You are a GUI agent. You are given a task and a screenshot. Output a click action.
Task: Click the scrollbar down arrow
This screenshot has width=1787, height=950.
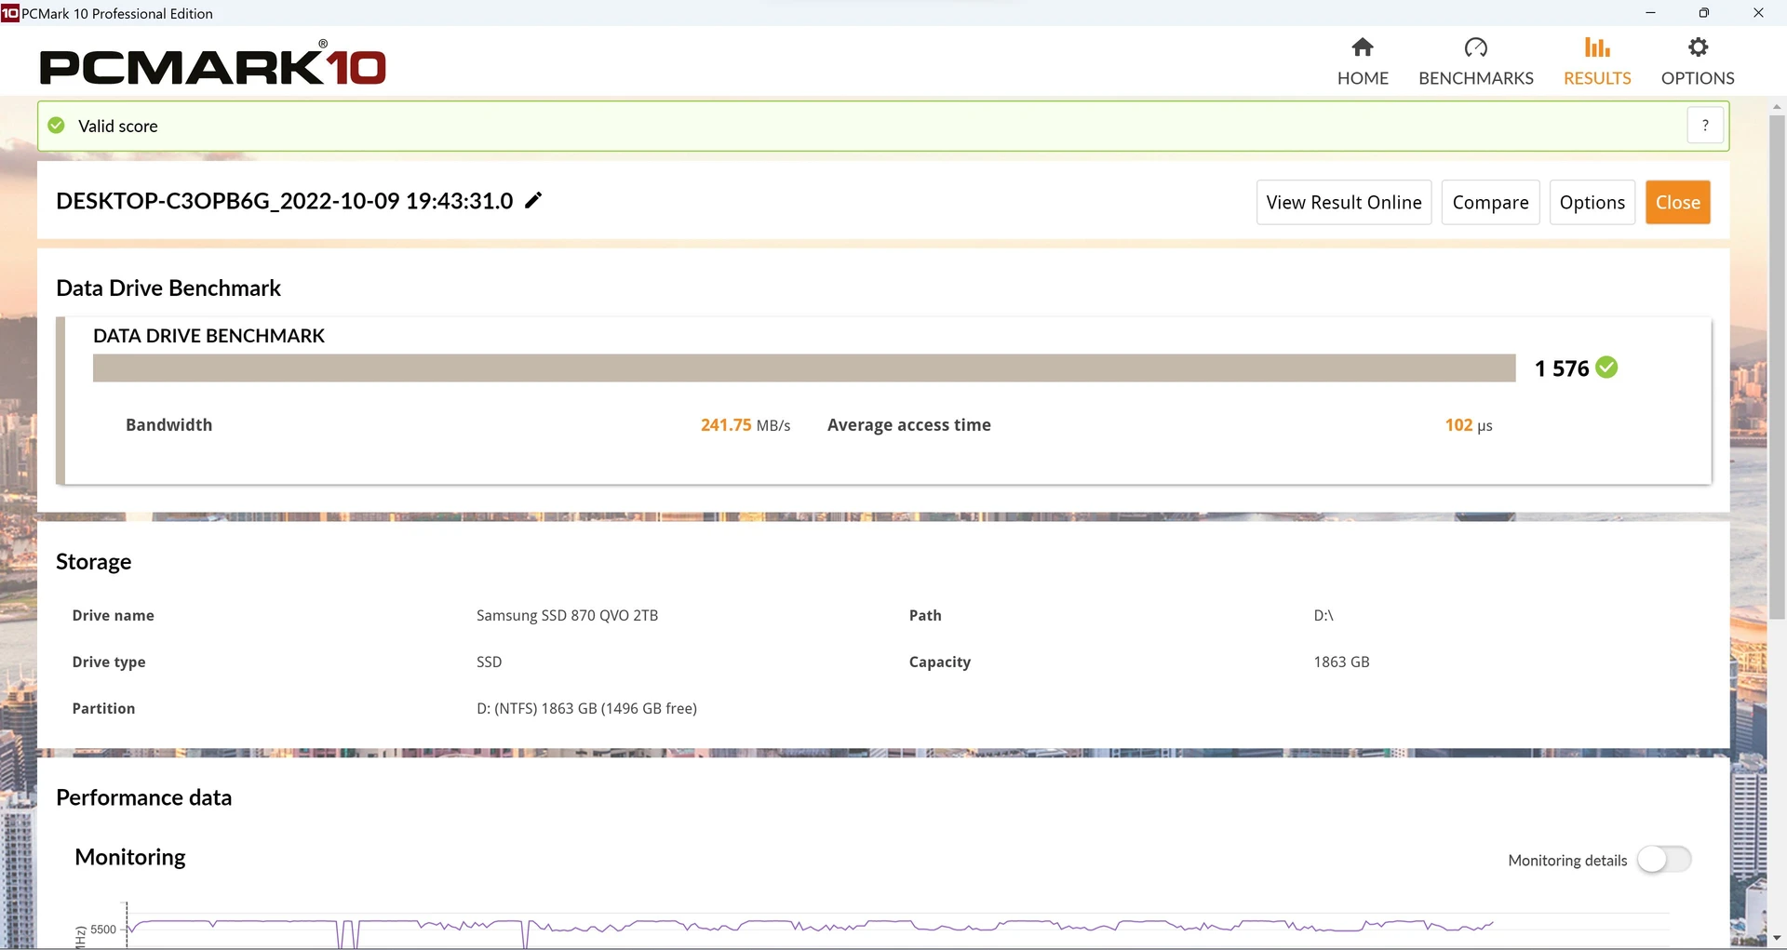(x=1777, y=938)
